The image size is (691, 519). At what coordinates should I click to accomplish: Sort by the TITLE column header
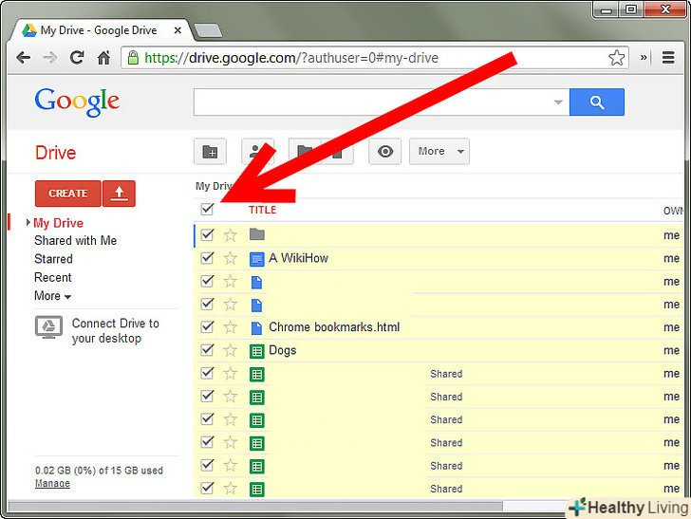[x=262, y=210]
